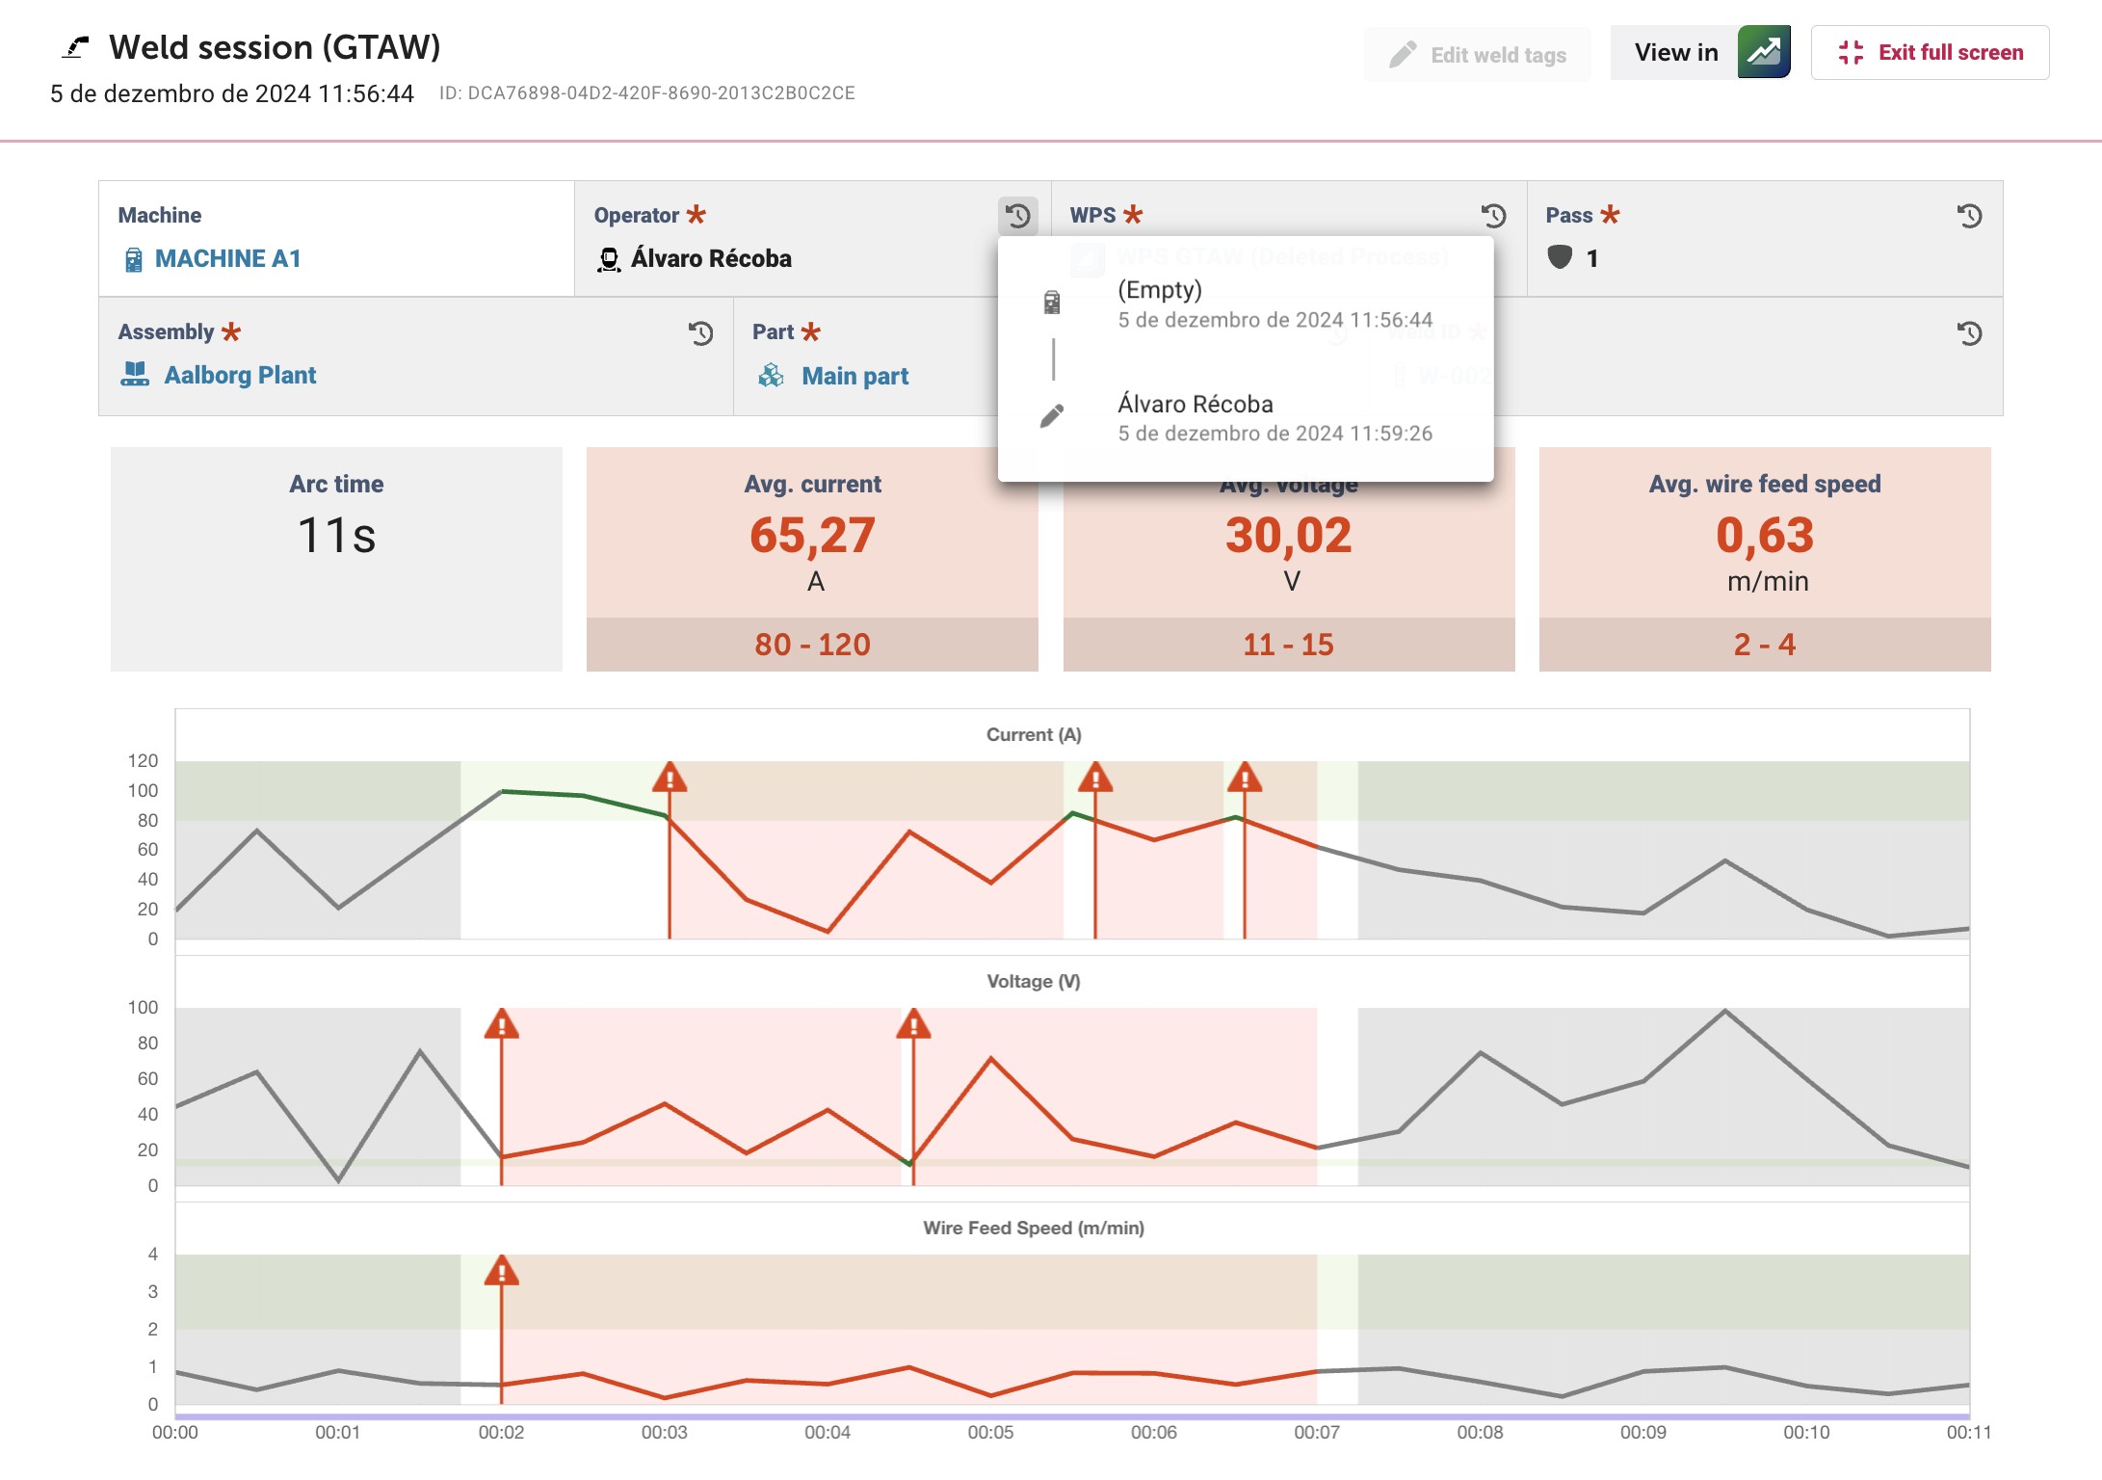This screenshot has height=1480, width=2102.
Task: Click the first Voltage chart warning marker
Action: 502,1024
